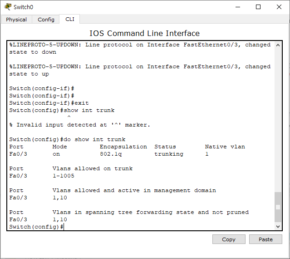Click the 'do show int trunk' command line
290x259 pixels.
click(67, 139)
